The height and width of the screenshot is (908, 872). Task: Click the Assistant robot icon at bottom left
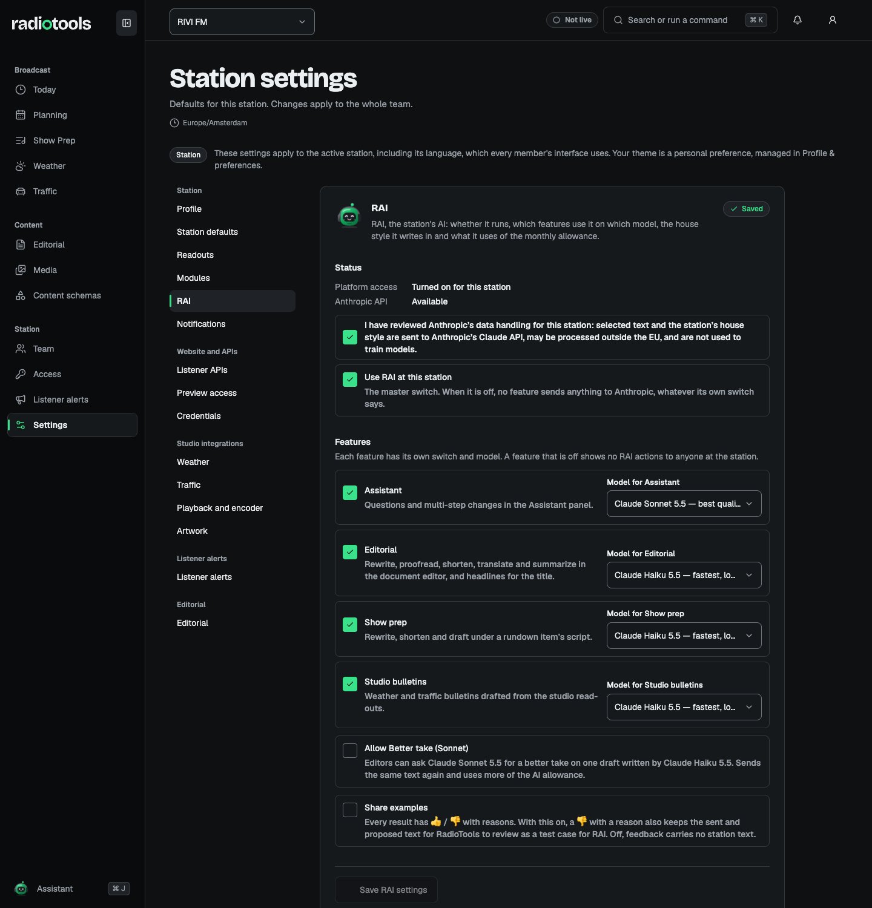(x=21, y=889)
